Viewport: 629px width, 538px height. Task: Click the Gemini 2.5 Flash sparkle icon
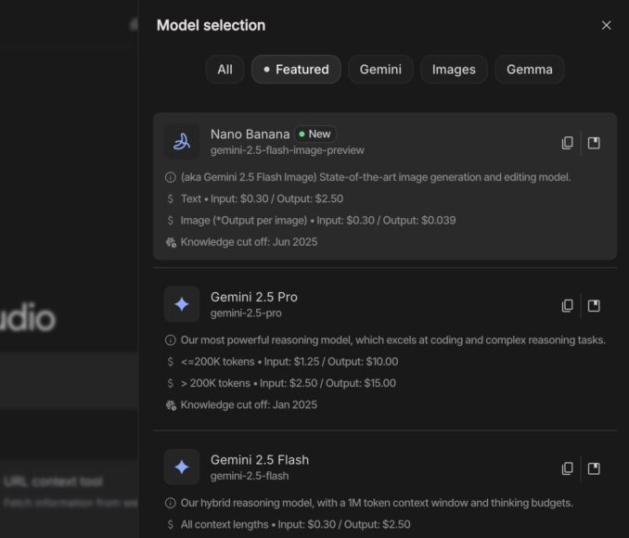[x=182, y=467]
